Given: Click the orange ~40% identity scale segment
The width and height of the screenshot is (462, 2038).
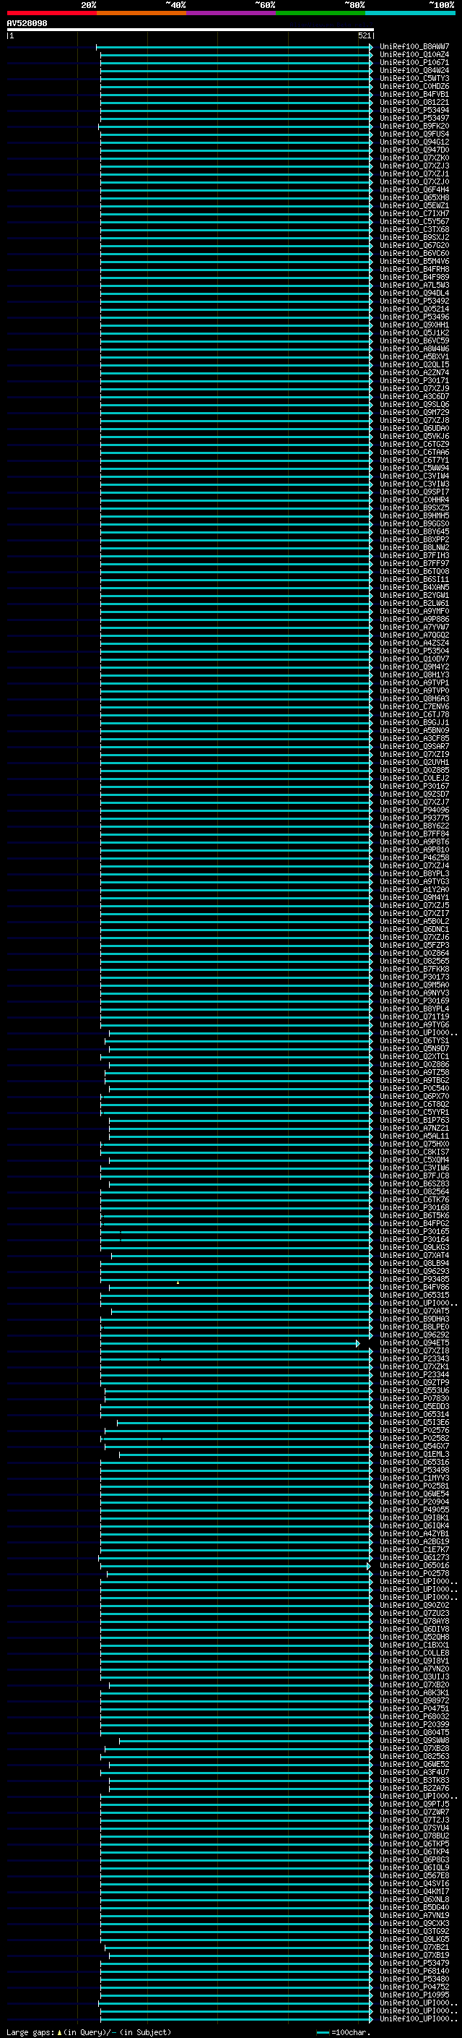Looking at the screenshot, I should (141, 13).
